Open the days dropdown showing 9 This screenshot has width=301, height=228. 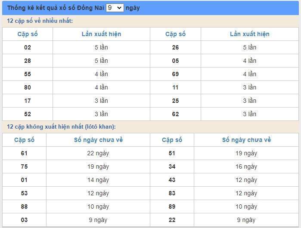point(115,8)
